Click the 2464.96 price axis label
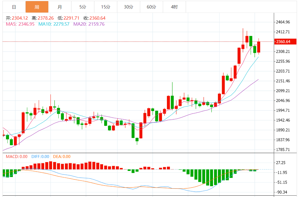The height and width of the screenshot is (197, 300). [x=283, y=22]
